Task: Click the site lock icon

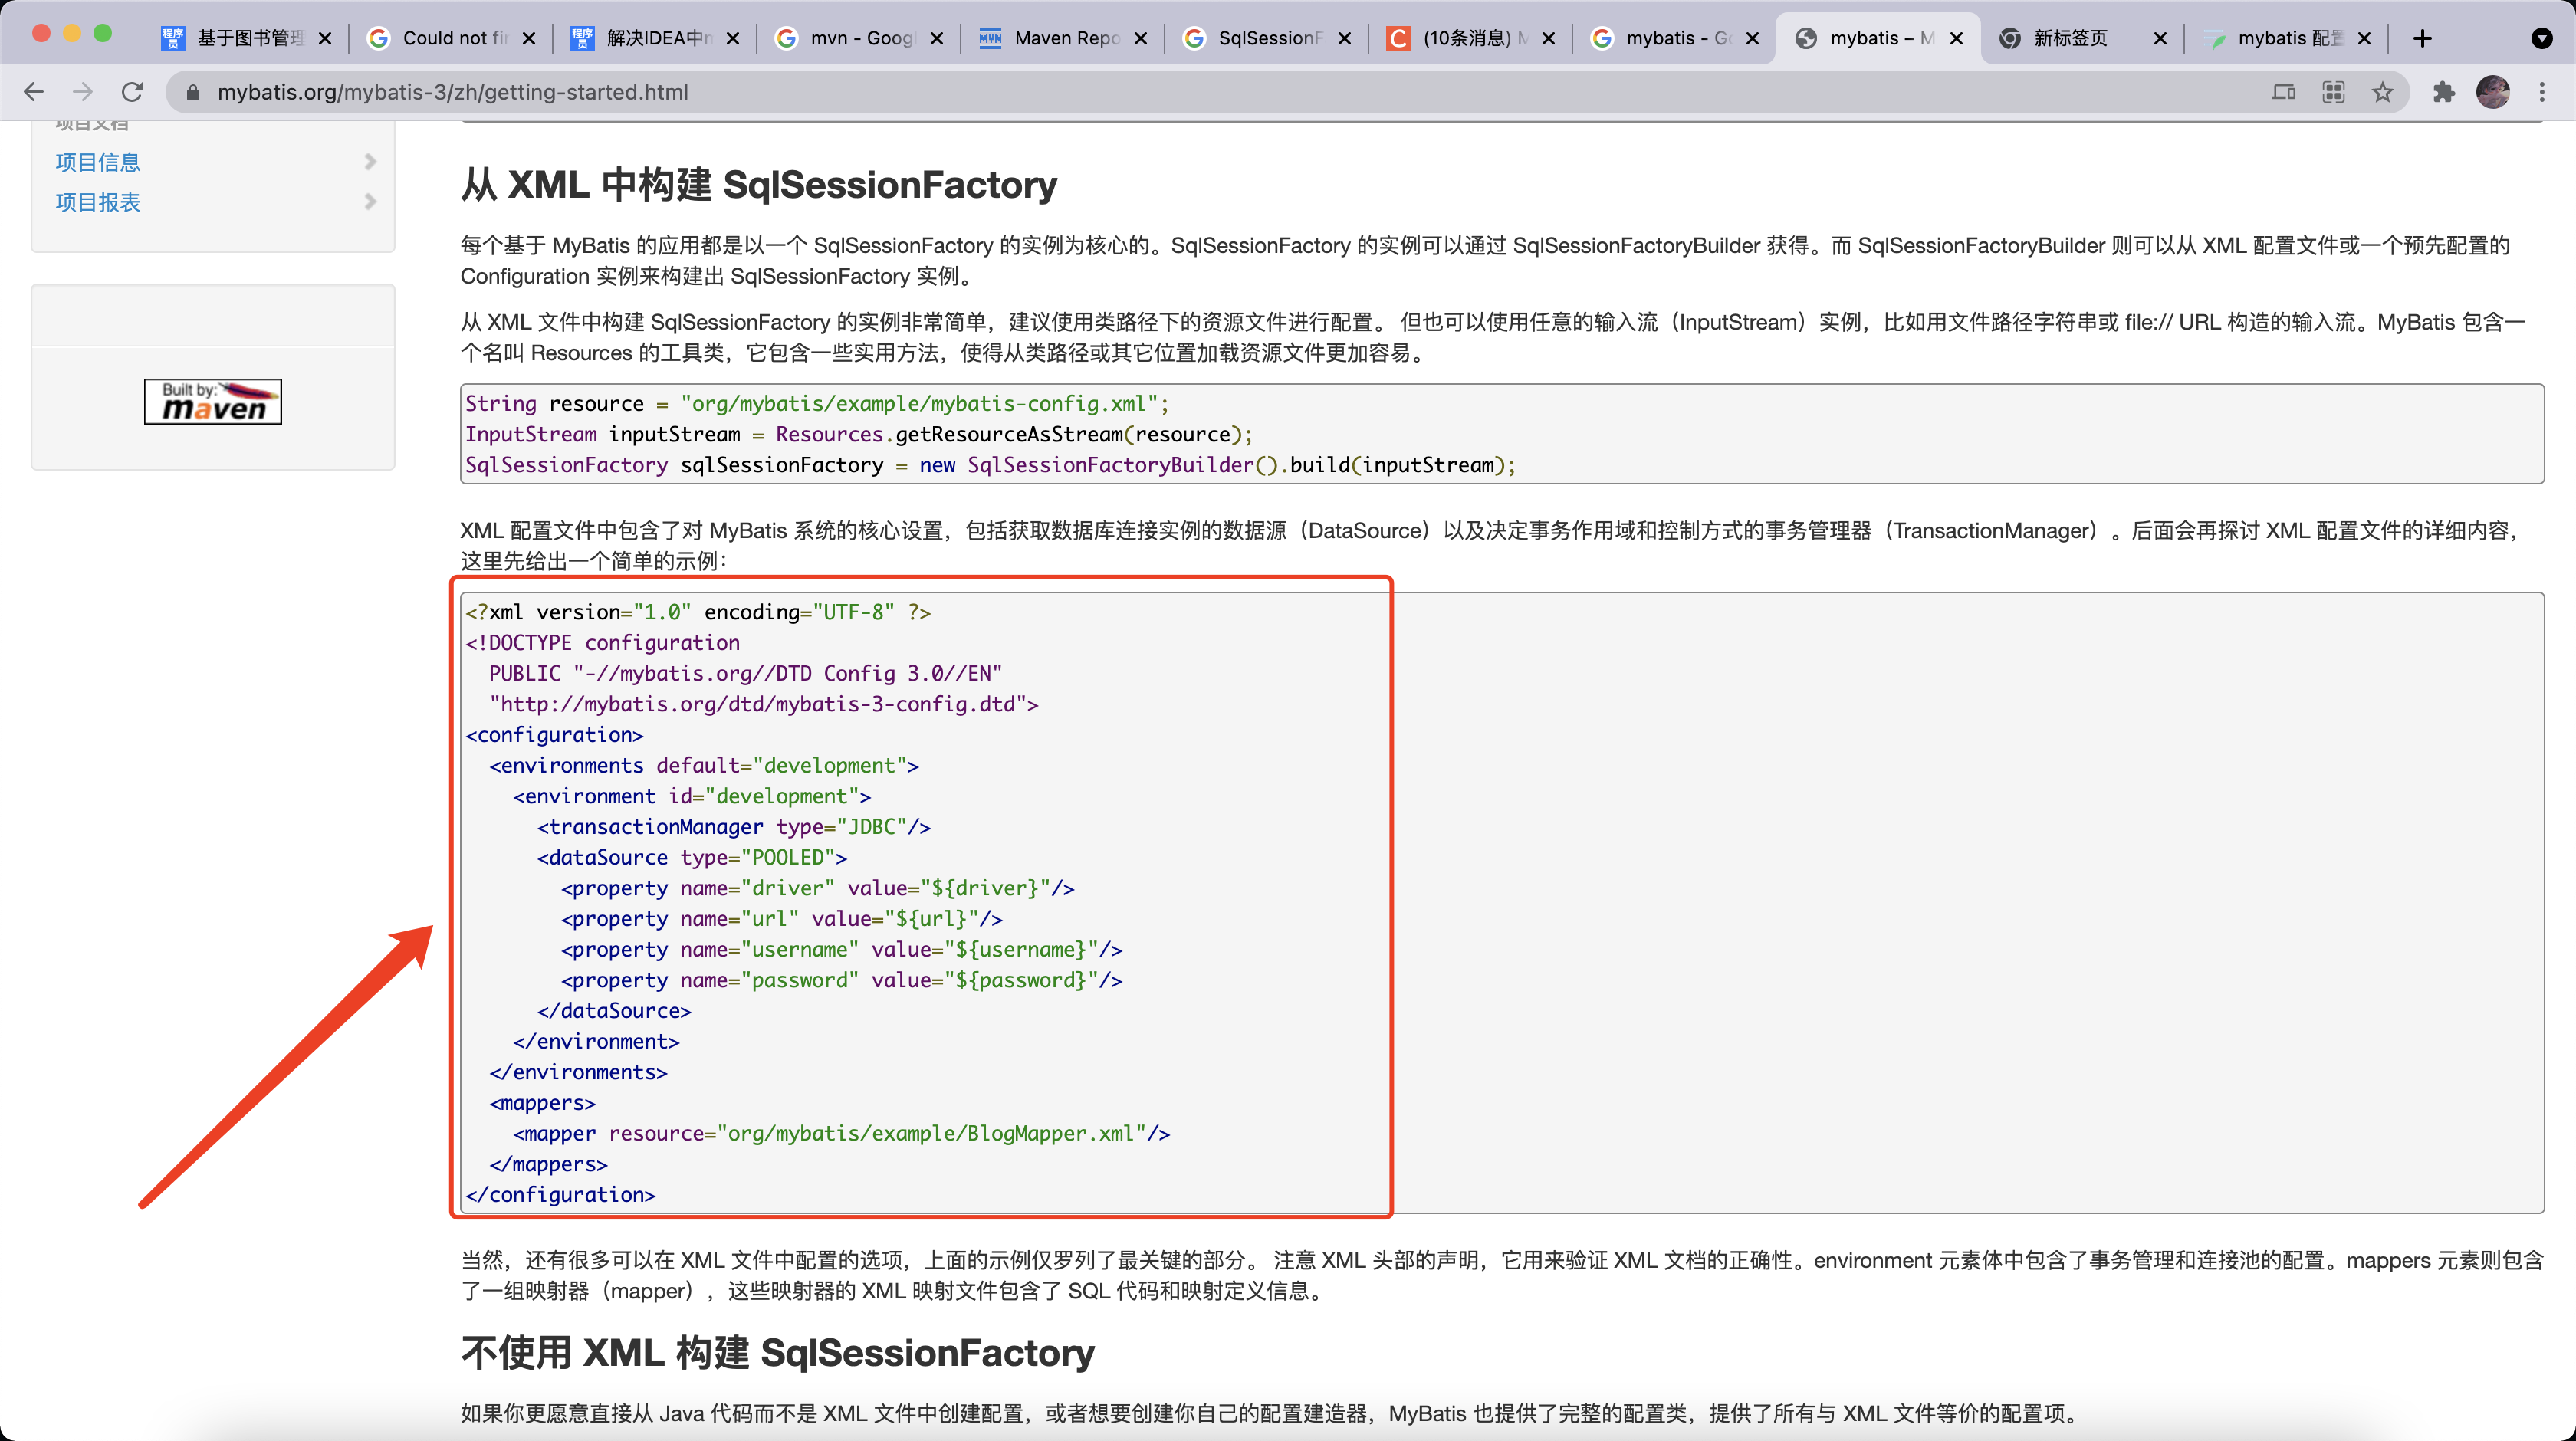Action: (194, 92)
